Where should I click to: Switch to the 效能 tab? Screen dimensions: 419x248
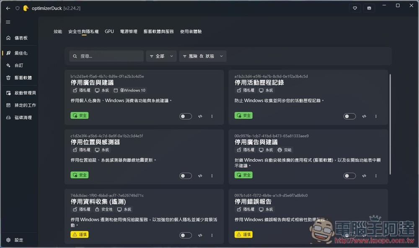point(58,31)
